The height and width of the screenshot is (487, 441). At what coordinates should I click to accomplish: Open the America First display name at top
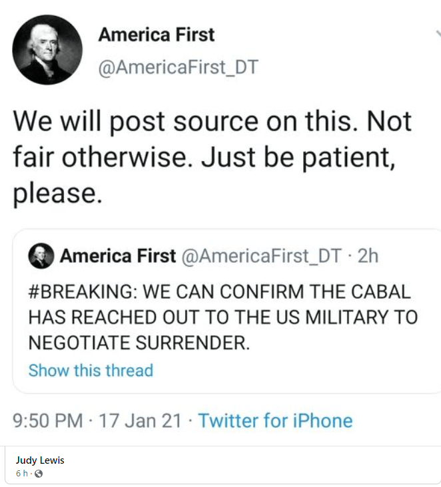pyautogui.click(x=157, y=35)
